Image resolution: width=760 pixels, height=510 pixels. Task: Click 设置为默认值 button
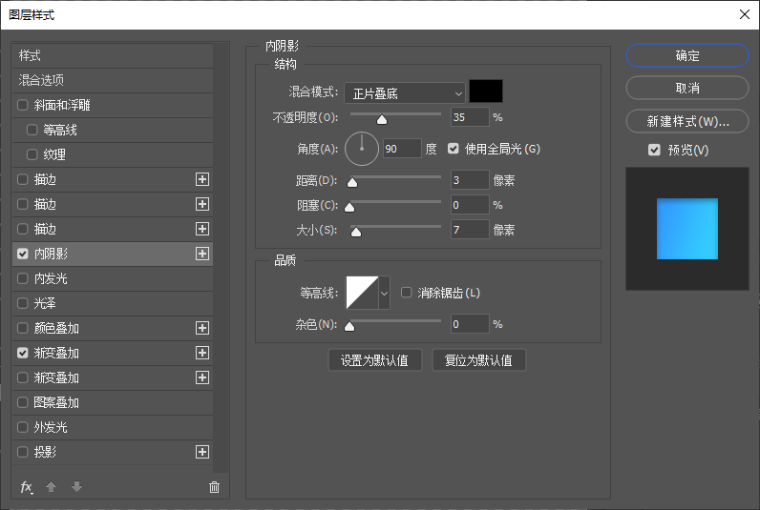pyautogui.click(x=374, y=360)
